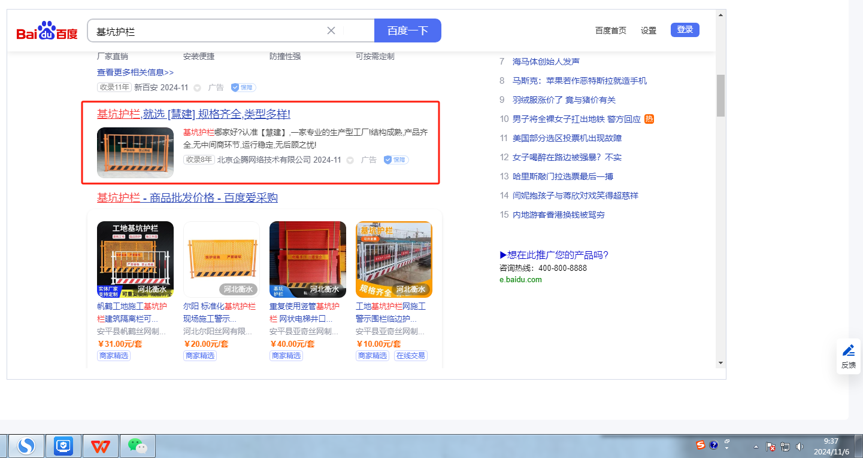This screenshot has height=458, width=863.
Task: Expand the dropdown arrow beside 新百安 2024-11
Action: click(197, 88)
